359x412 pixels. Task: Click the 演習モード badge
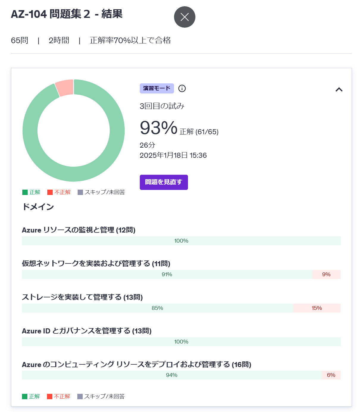157,88
